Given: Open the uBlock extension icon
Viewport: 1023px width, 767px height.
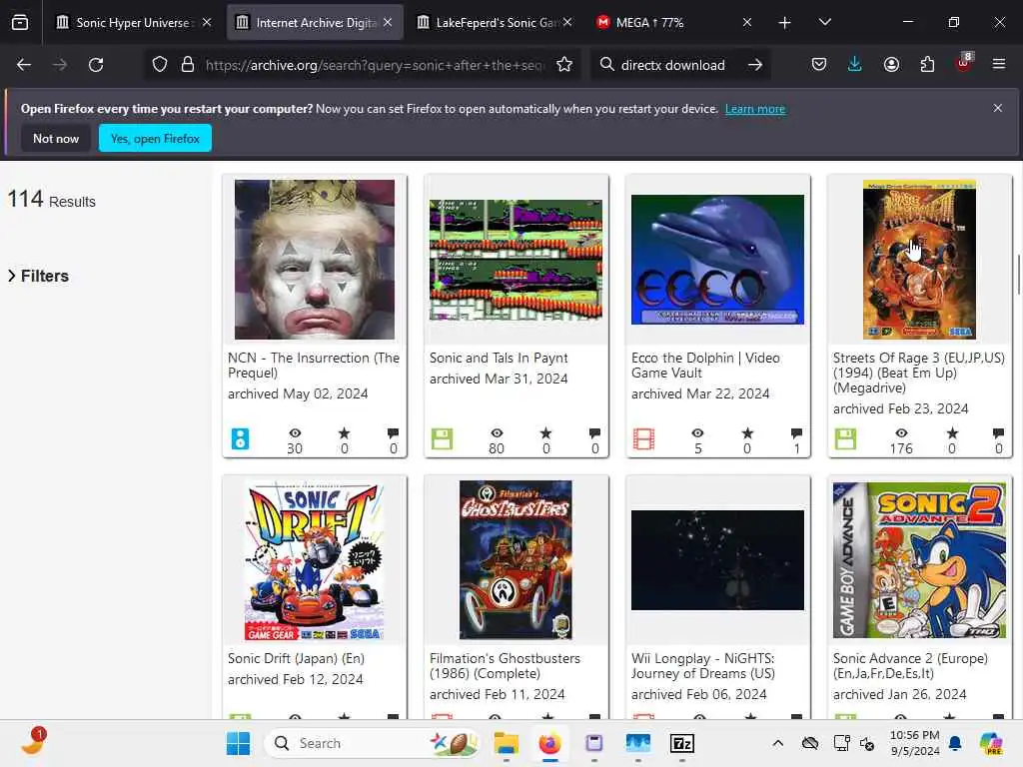Looking at the screenshot, I should click(x=964, y=63).
